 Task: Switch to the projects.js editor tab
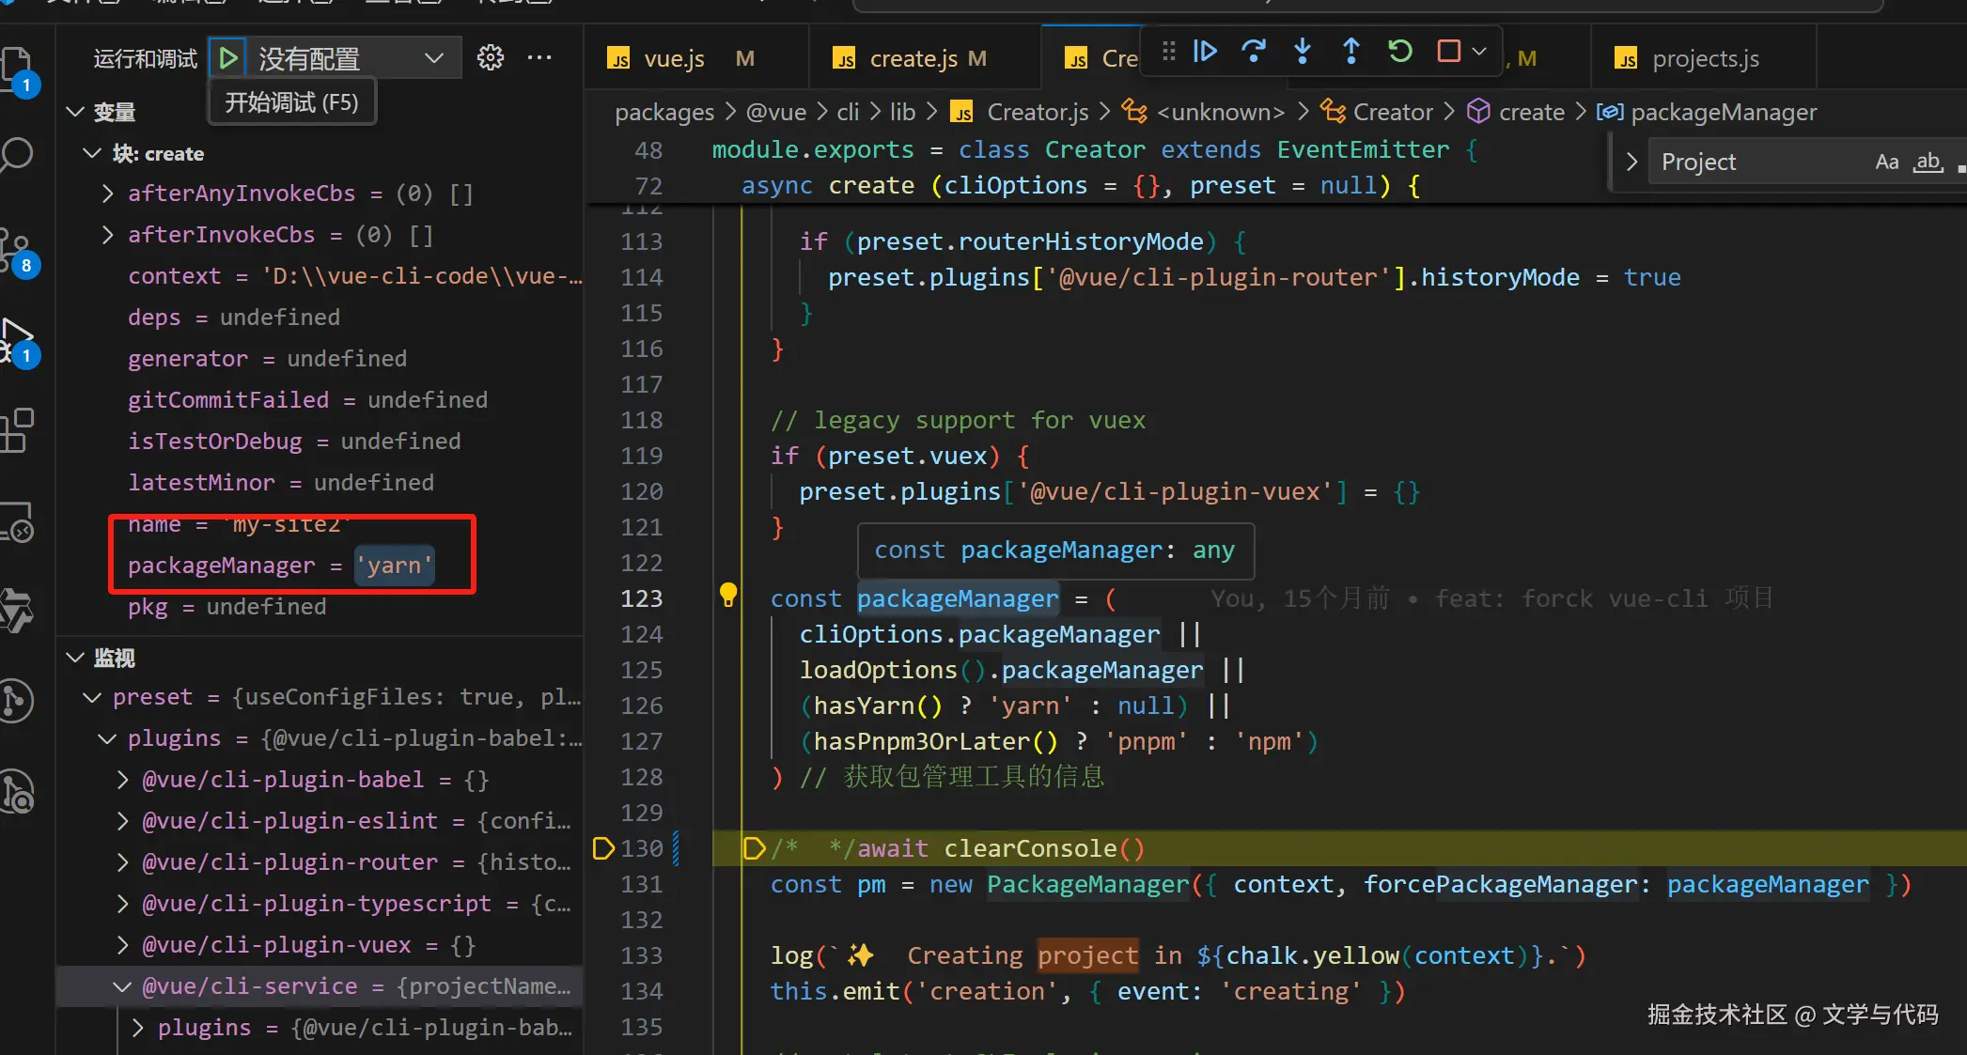(1704, 58)
